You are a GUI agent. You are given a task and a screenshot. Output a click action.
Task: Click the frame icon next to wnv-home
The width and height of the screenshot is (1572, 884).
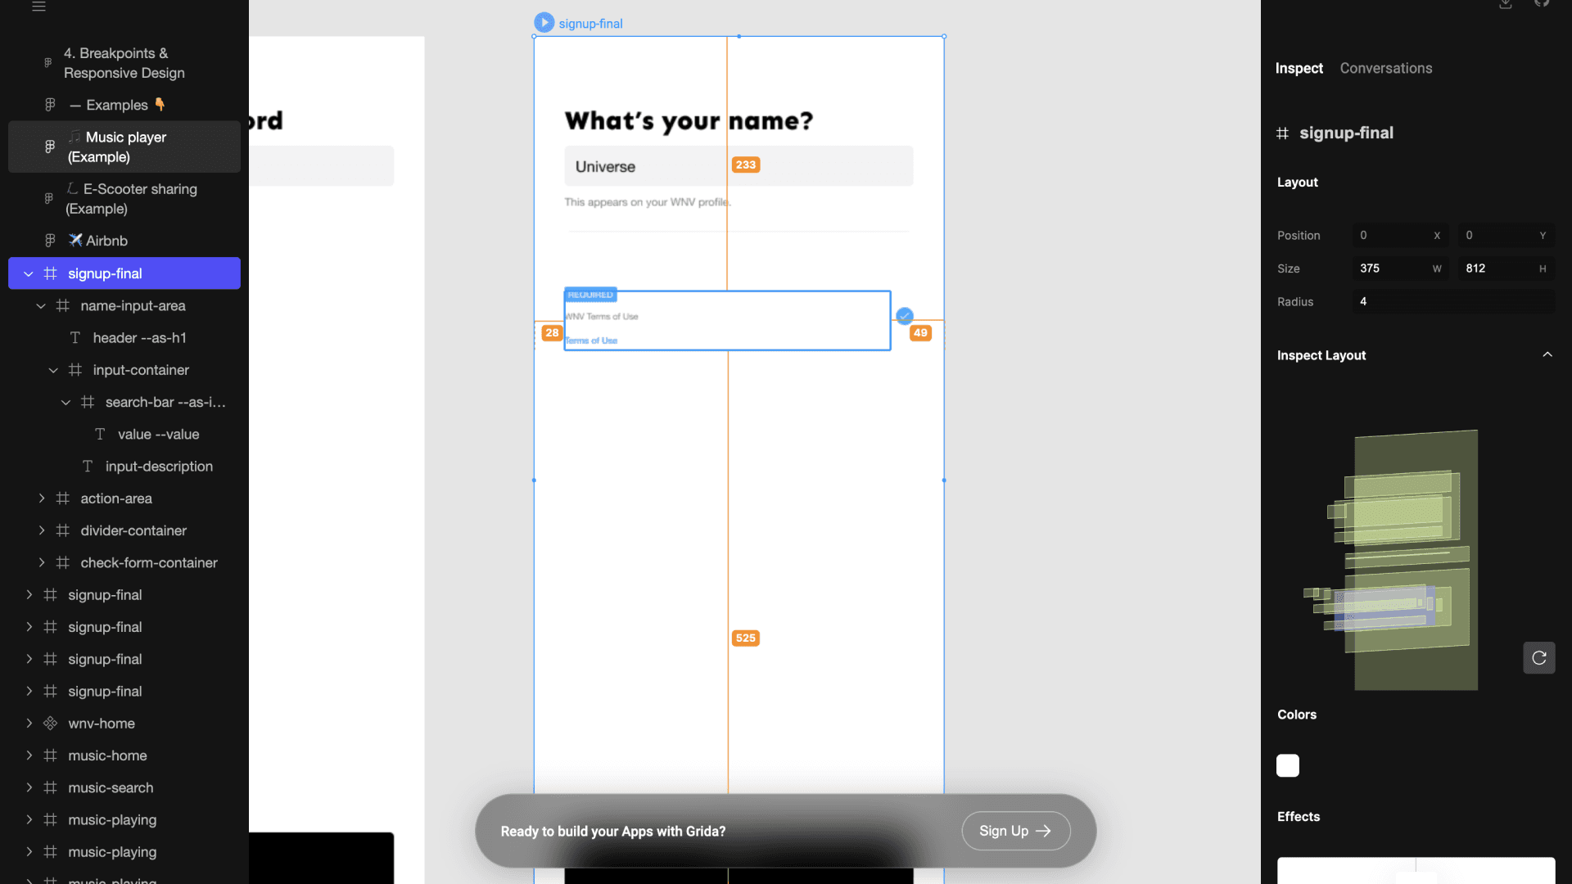pyautogui.click(x=50, y=724)
